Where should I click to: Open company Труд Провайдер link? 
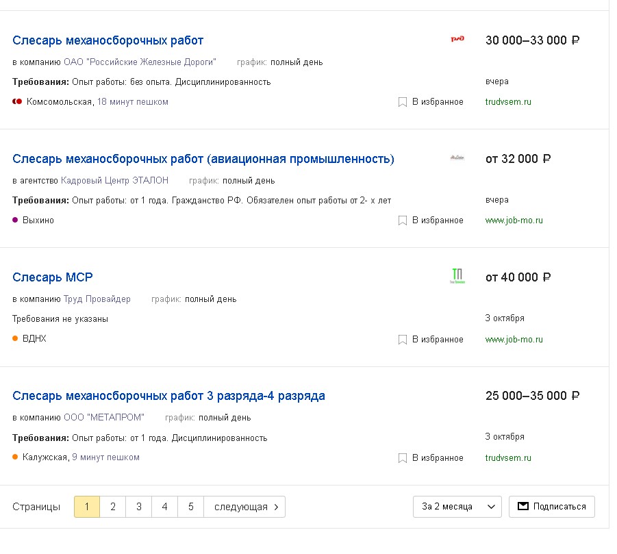click(97, 299)
